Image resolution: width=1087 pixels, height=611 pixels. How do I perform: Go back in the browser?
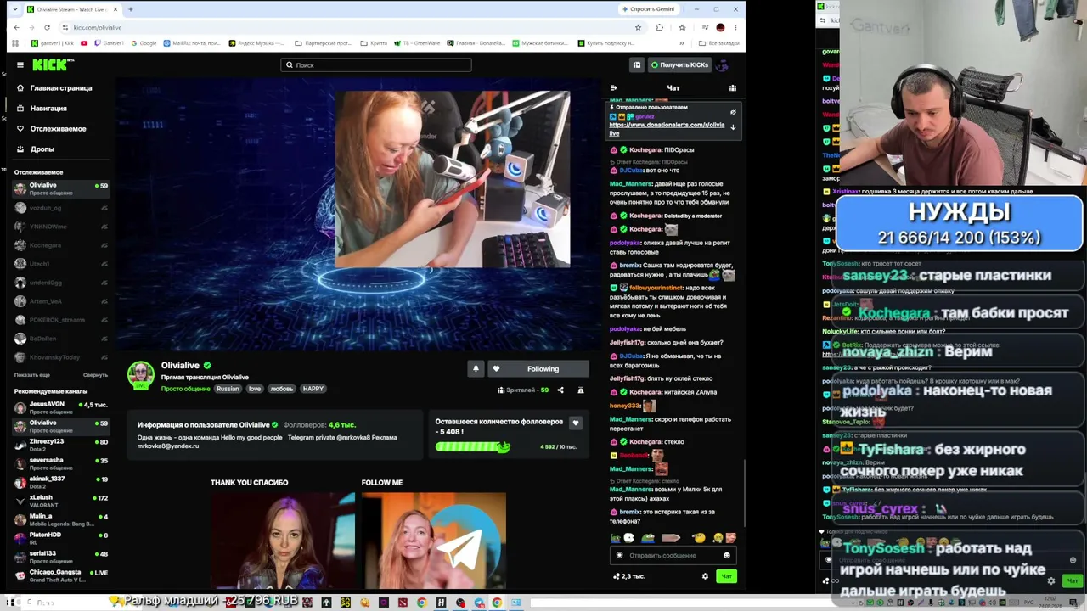point(16,27)
